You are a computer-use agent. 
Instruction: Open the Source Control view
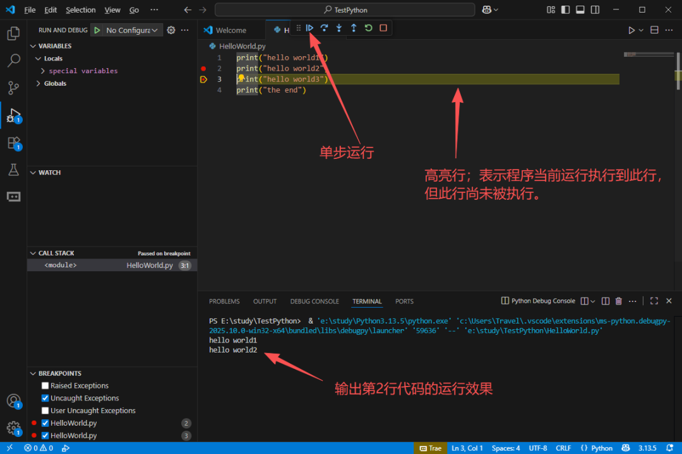(x=13, y=88)
